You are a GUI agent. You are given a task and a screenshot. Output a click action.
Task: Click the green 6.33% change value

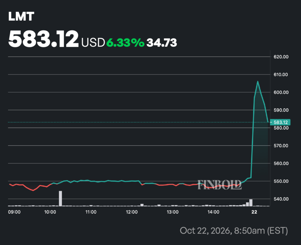(x=125, y=42)
